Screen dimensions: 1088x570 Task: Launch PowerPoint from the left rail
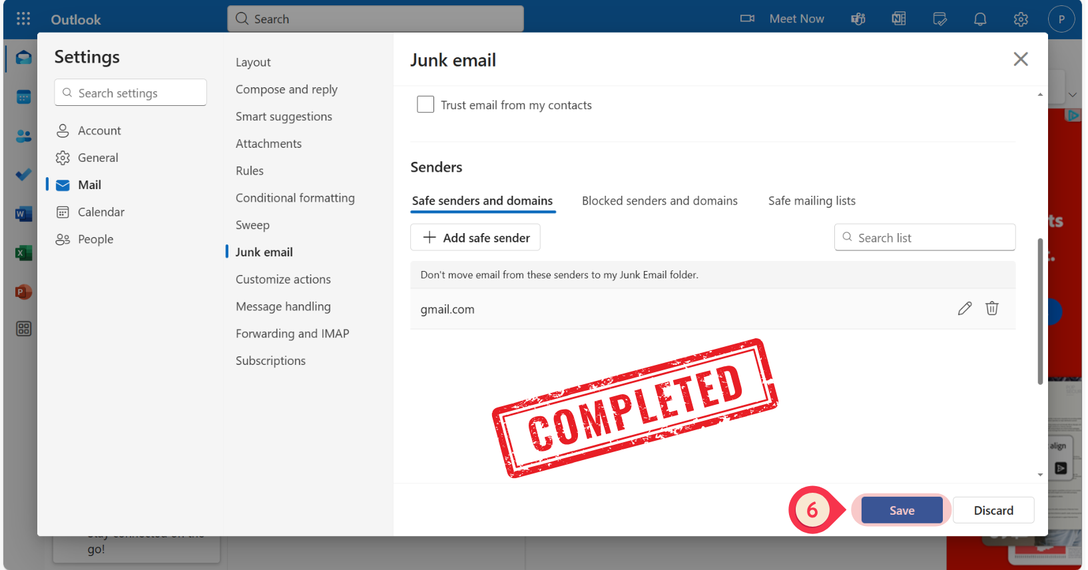(x=23, y=292)
